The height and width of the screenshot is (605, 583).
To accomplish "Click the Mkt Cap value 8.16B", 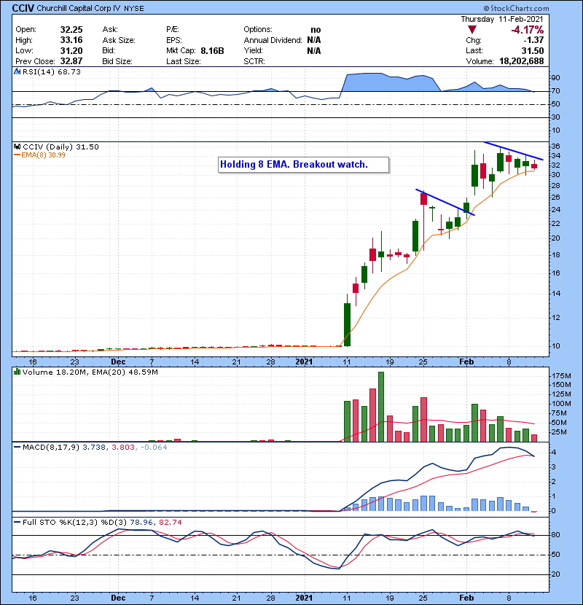I will click(x=212, y=51).
